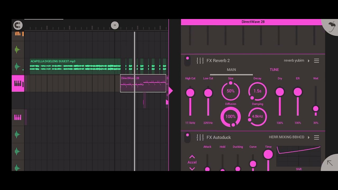Click the Low Cut slider knob
The image size is (338, 190).
tap(208, 93)
